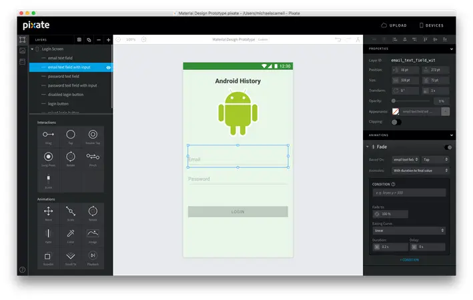473x300 pixels.
Task: Click the Pixate logo
Action: [36, 25]
